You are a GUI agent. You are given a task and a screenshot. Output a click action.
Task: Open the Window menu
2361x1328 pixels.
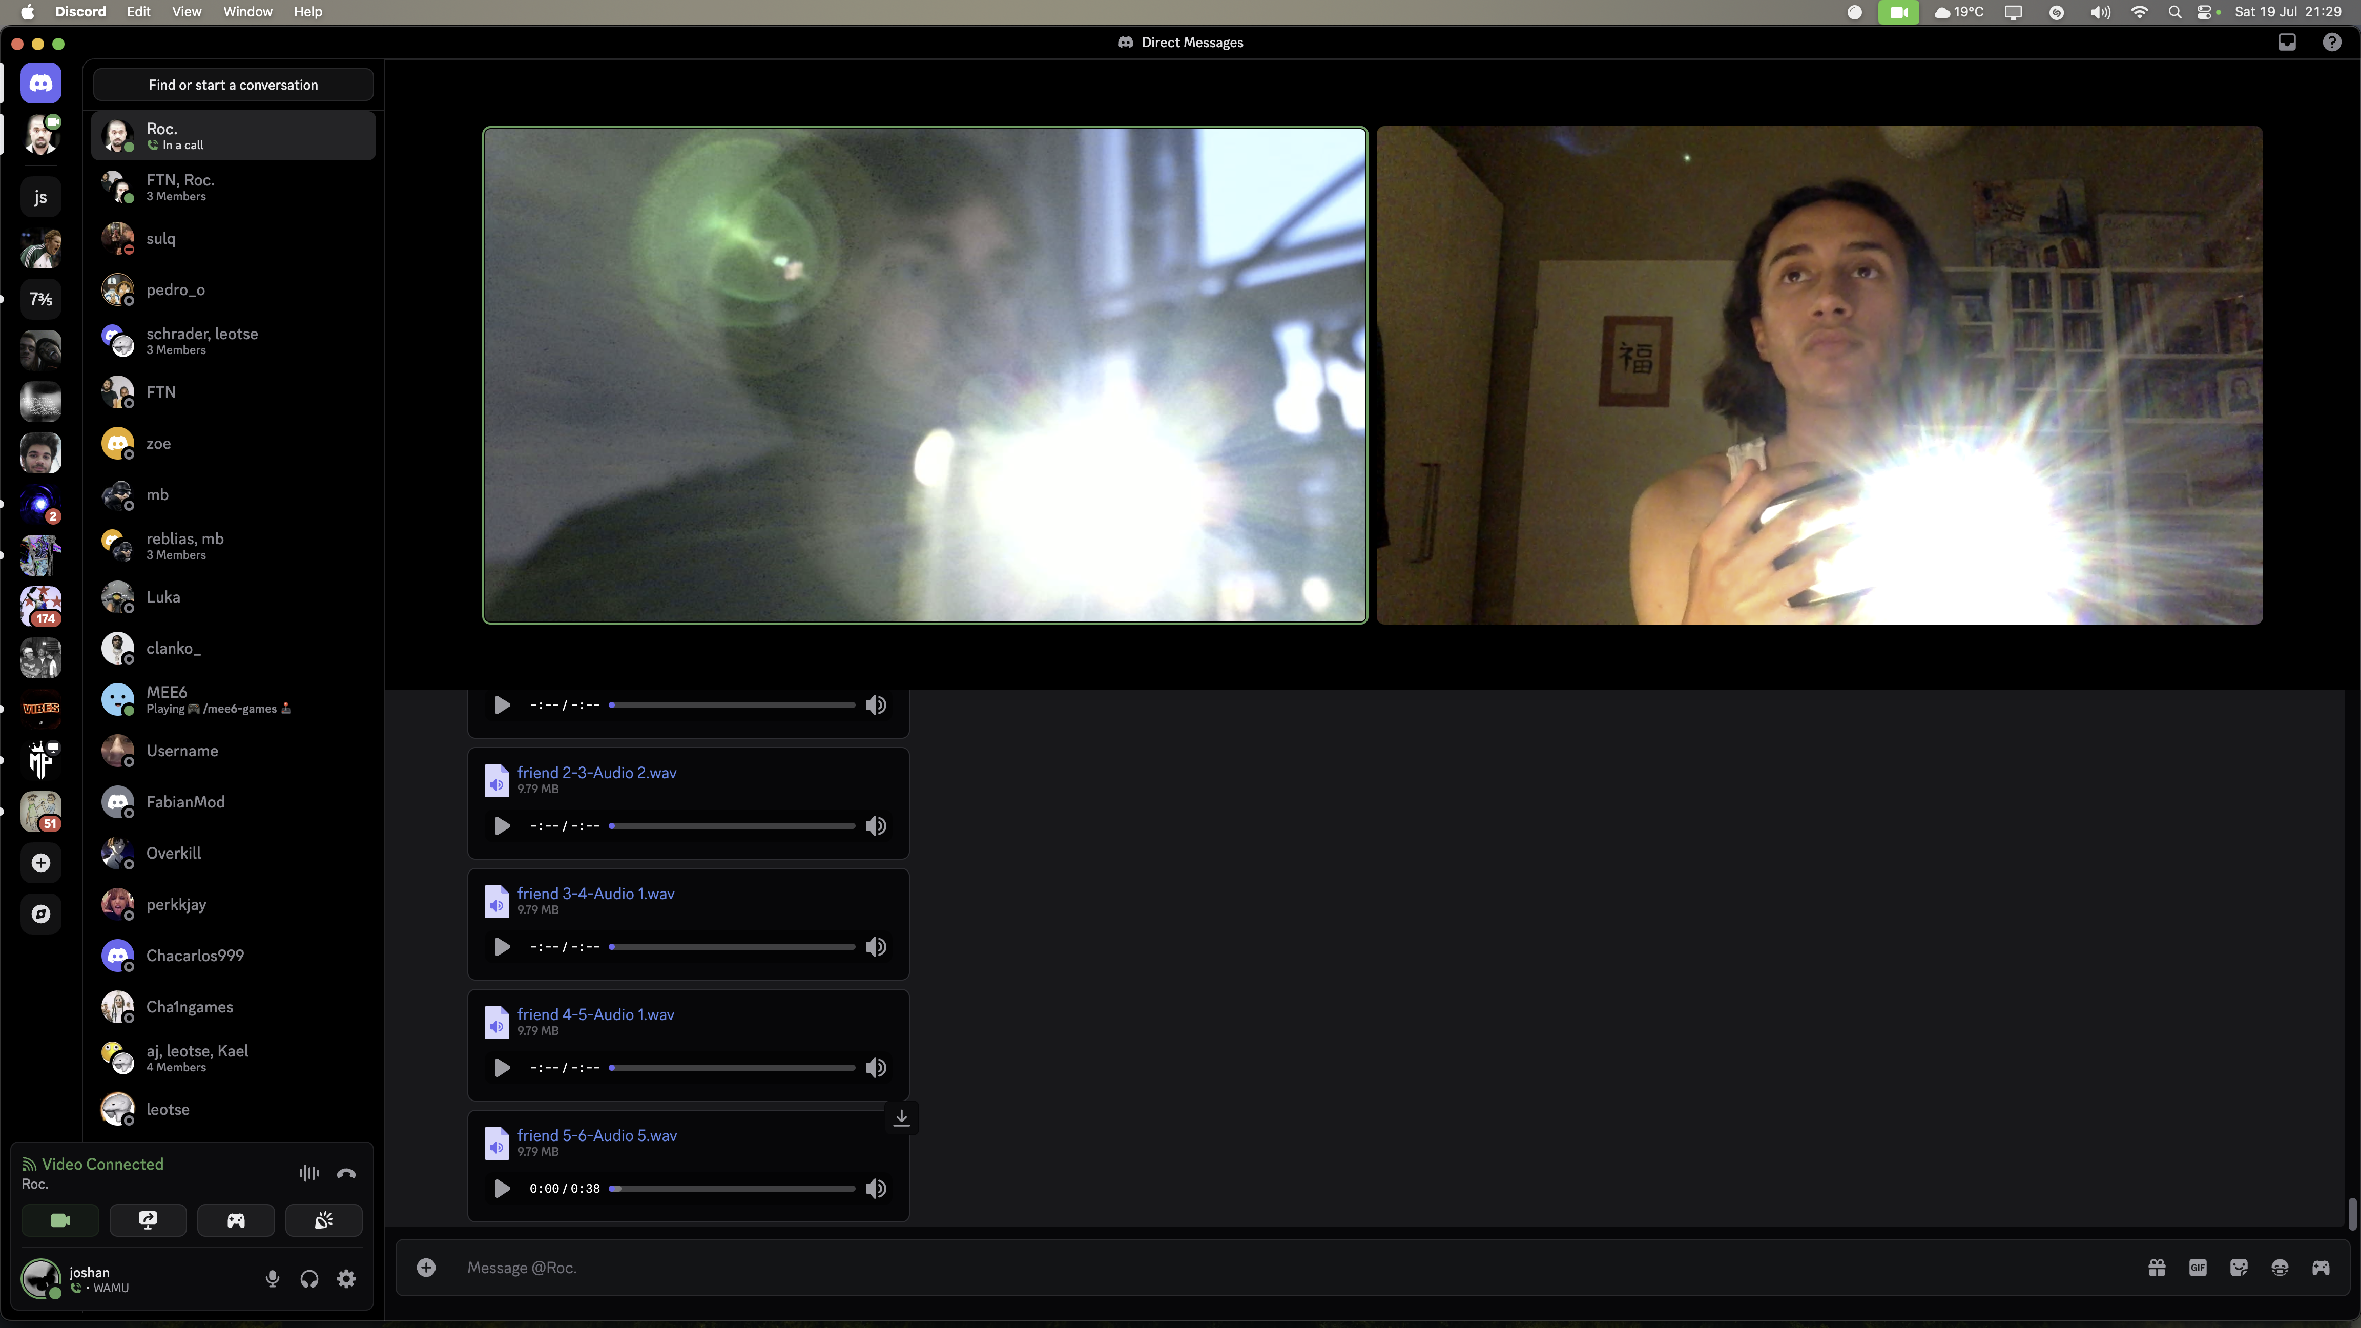(x=247, y=12)
